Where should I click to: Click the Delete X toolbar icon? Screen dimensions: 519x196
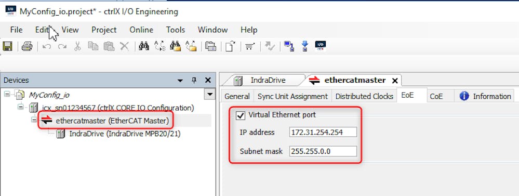point(124,46)
